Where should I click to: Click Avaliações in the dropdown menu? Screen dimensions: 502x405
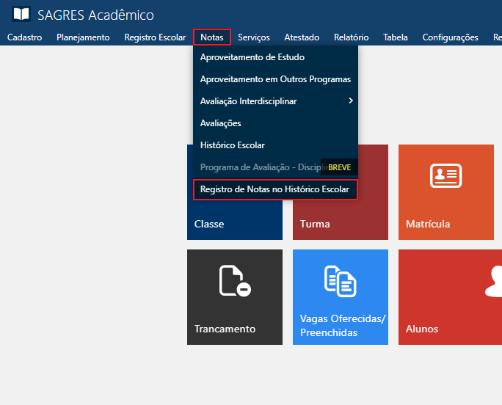coord(220,123)
